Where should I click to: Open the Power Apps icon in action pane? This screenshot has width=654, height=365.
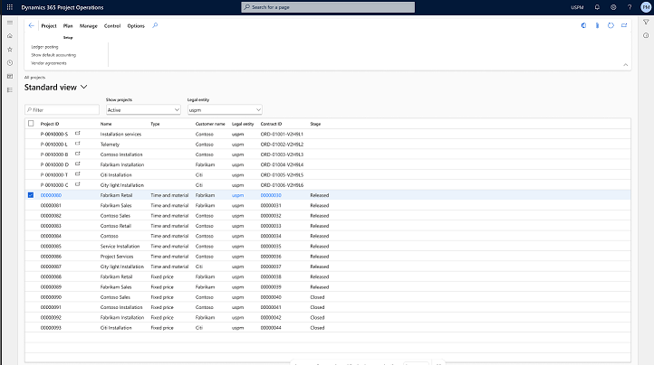(583, 25)
